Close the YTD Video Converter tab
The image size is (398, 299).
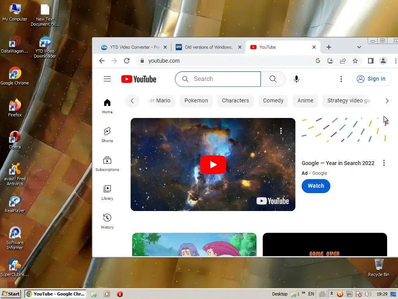[165, 47]
